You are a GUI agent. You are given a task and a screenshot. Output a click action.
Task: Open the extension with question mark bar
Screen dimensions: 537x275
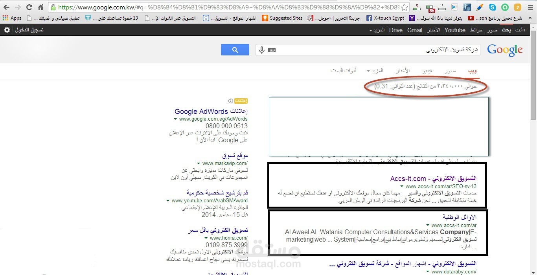(x=442, y=7)
